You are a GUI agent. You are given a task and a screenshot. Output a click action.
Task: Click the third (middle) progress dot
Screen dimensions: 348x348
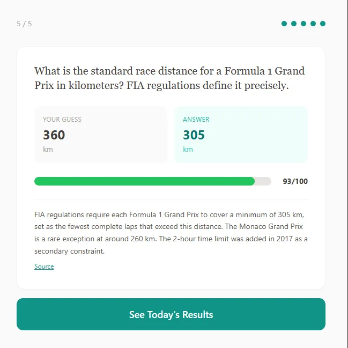pos(303,24)
